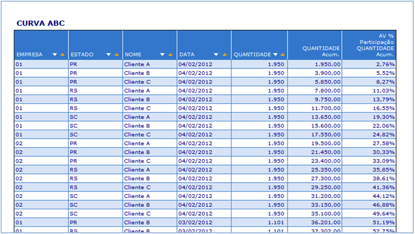This screenshot has width=415, height=234.
Task: Sort DATA column descending with white arrow
Action: [216, 55]
